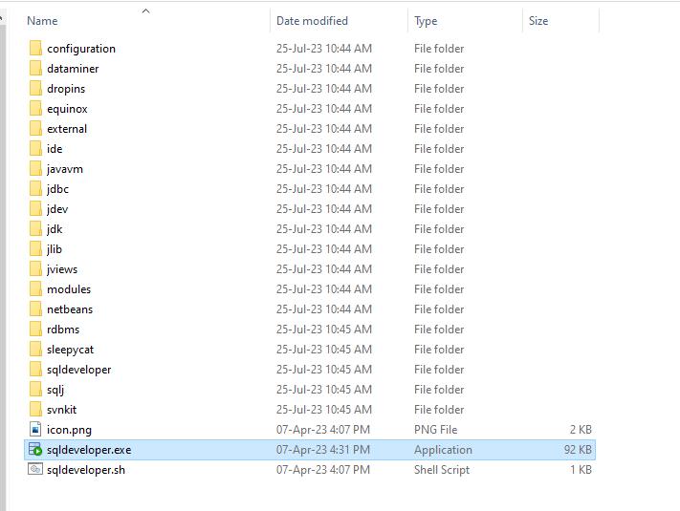
Task: Select the 'sqldeveloper' folder name
Action: (x=79, y=370)
